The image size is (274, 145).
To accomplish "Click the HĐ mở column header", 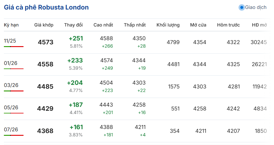I will tap(259, 25).
